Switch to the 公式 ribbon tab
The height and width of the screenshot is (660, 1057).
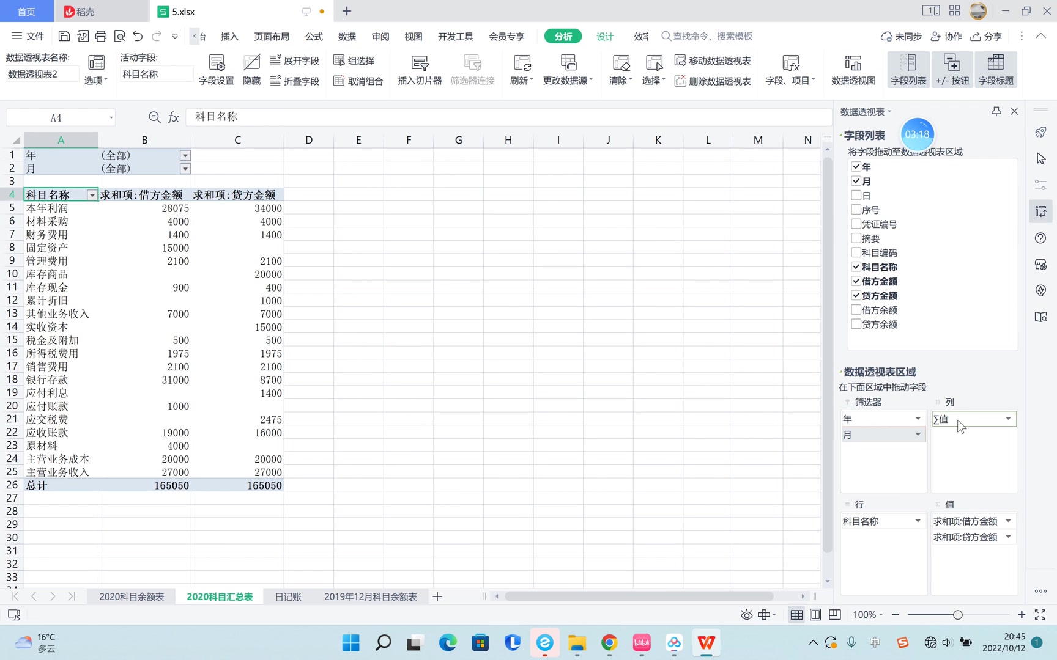[314, 37]
